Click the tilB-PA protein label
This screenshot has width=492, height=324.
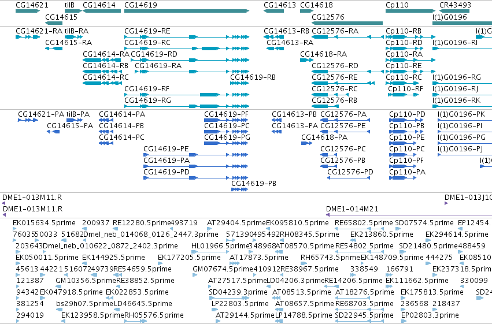point(78,114)
